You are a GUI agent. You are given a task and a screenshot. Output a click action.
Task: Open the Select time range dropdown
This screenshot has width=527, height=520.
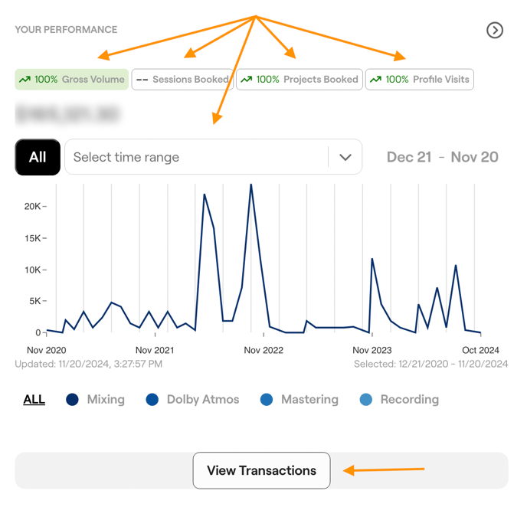198,157
